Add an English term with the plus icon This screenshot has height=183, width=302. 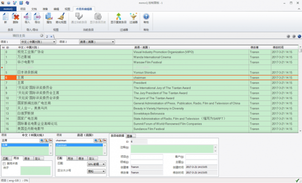click(96, 140)
